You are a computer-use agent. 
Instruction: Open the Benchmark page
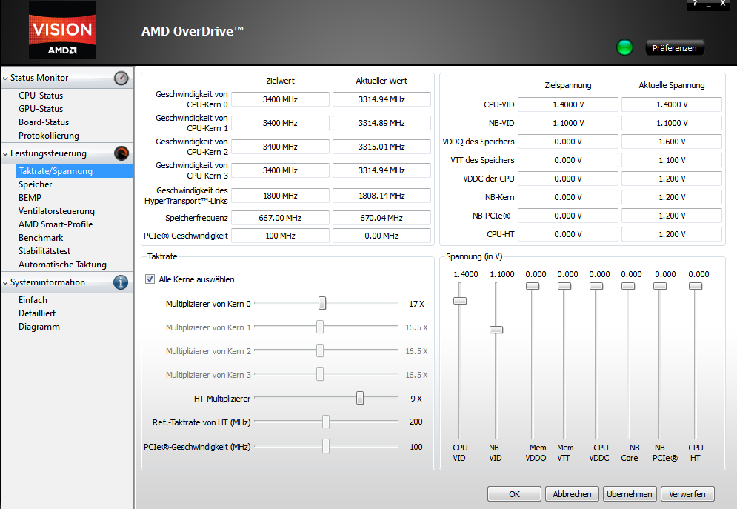(41, 238)
